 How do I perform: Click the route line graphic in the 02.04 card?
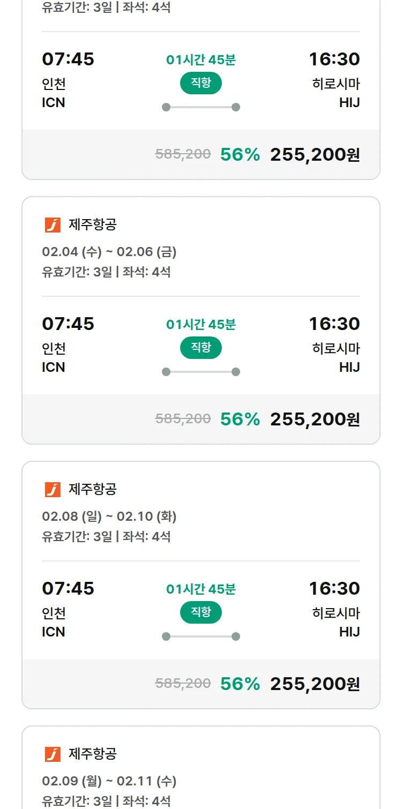tap(201, 372)
